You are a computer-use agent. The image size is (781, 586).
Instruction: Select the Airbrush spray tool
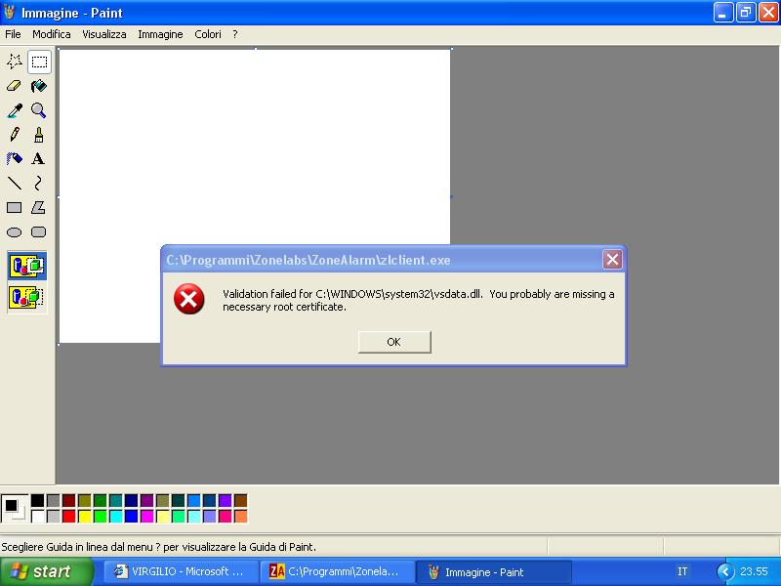click(15, 159)
